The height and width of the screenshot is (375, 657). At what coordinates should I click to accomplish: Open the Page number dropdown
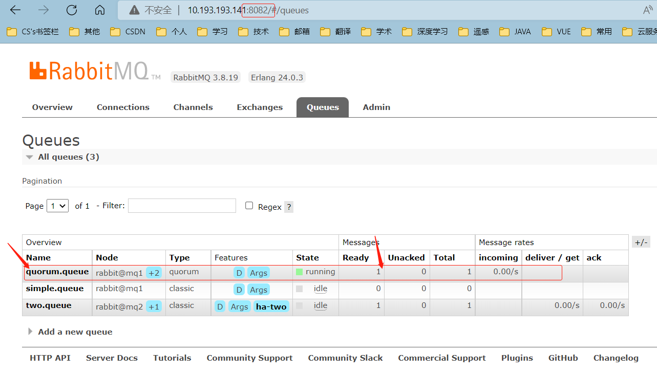pyautogui.click(x=57, y=206)
